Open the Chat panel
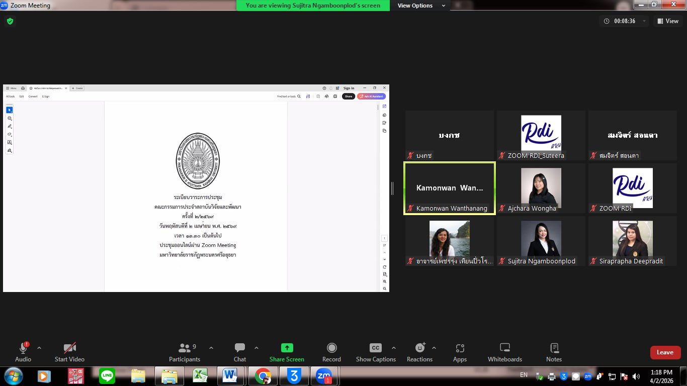The width and height of the screenshot is (687, 386). point(240,352)
